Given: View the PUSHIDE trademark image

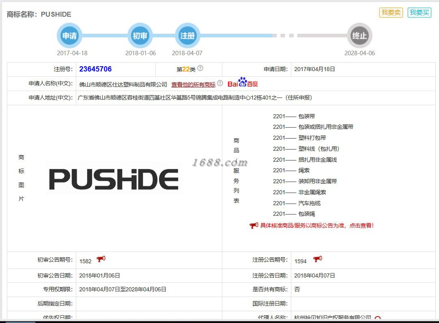Looking at the screenshot, I should (x=114, y=179).
